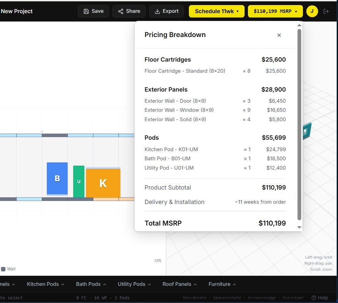
Task: Select the blue Bath pod B block
Action: 57,178
